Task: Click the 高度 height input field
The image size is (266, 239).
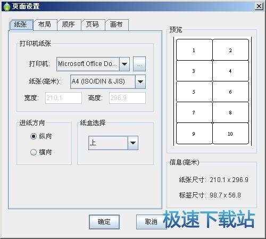Action: [127, 98]
